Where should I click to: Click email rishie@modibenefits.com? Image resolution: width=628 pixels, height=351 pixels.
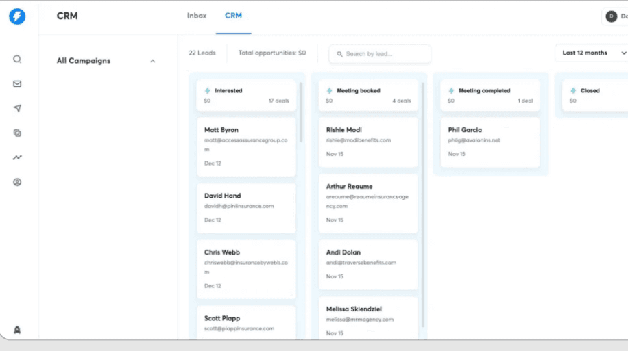(359, 140)
